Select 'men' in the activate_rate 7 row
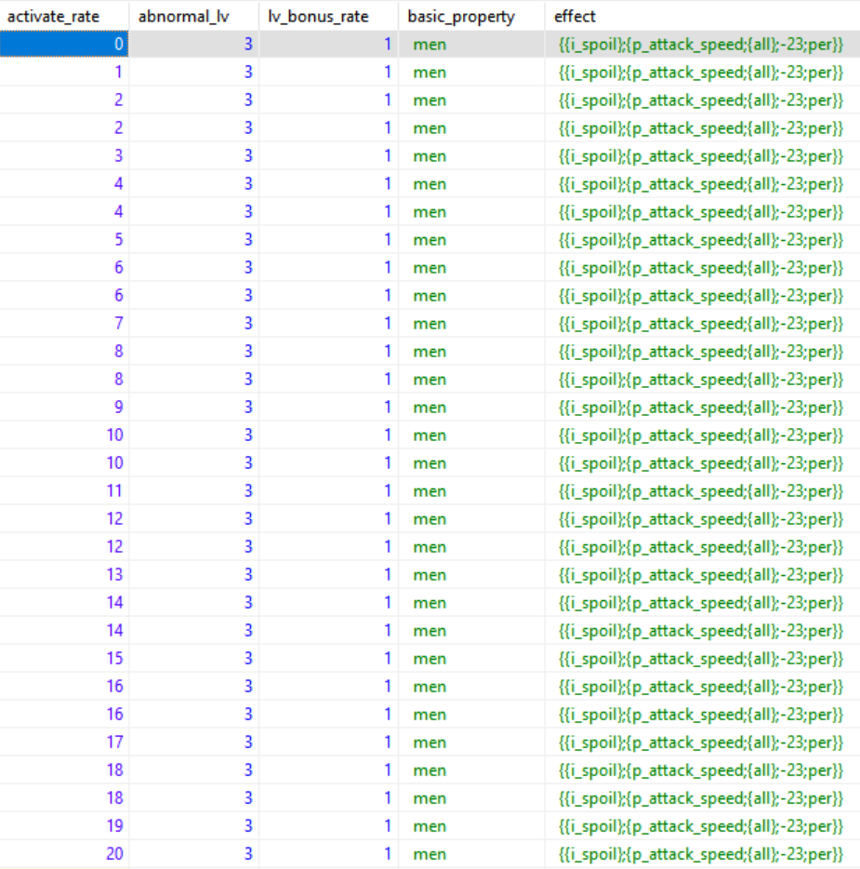 pyautogui.click(x=430, y=324)
